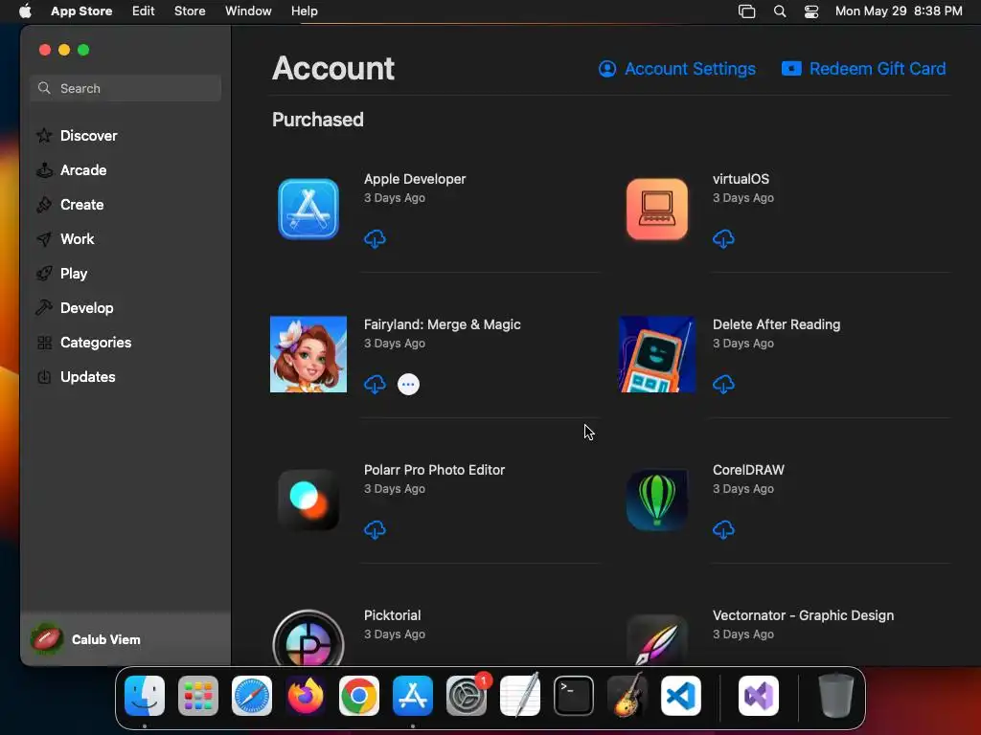Open the Window menu

coord(248,11)
